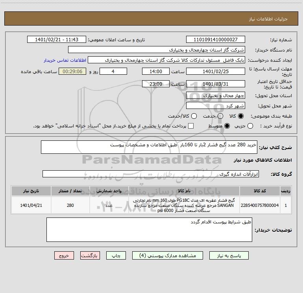Click the general description text box
Screen dimensions: 303x293
point(149,147)
